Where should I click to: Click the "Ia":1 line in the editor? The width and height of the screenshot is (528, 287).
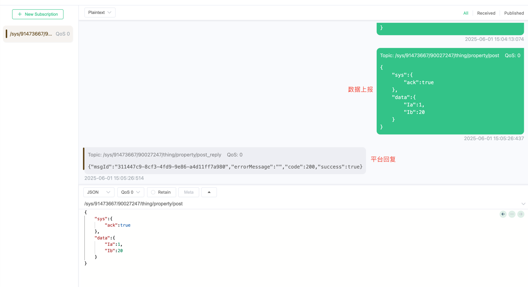click(x=114, y=244)
